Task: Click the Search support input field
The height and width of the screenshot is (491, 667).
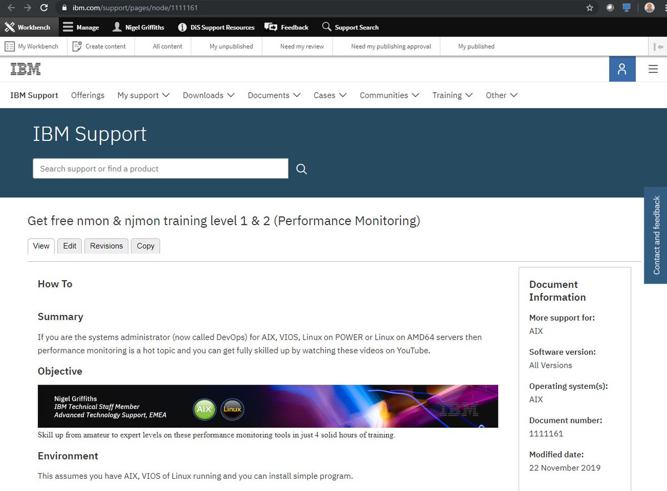Action: tap(161, 169)
